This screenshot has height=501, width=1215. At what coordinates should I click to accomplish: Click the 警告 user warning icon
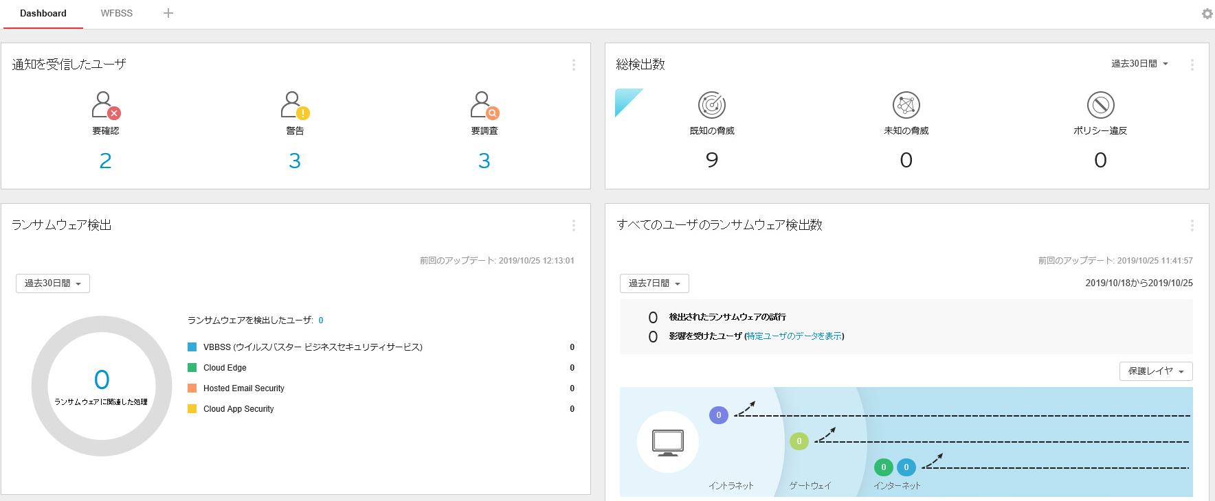point(295,105)
